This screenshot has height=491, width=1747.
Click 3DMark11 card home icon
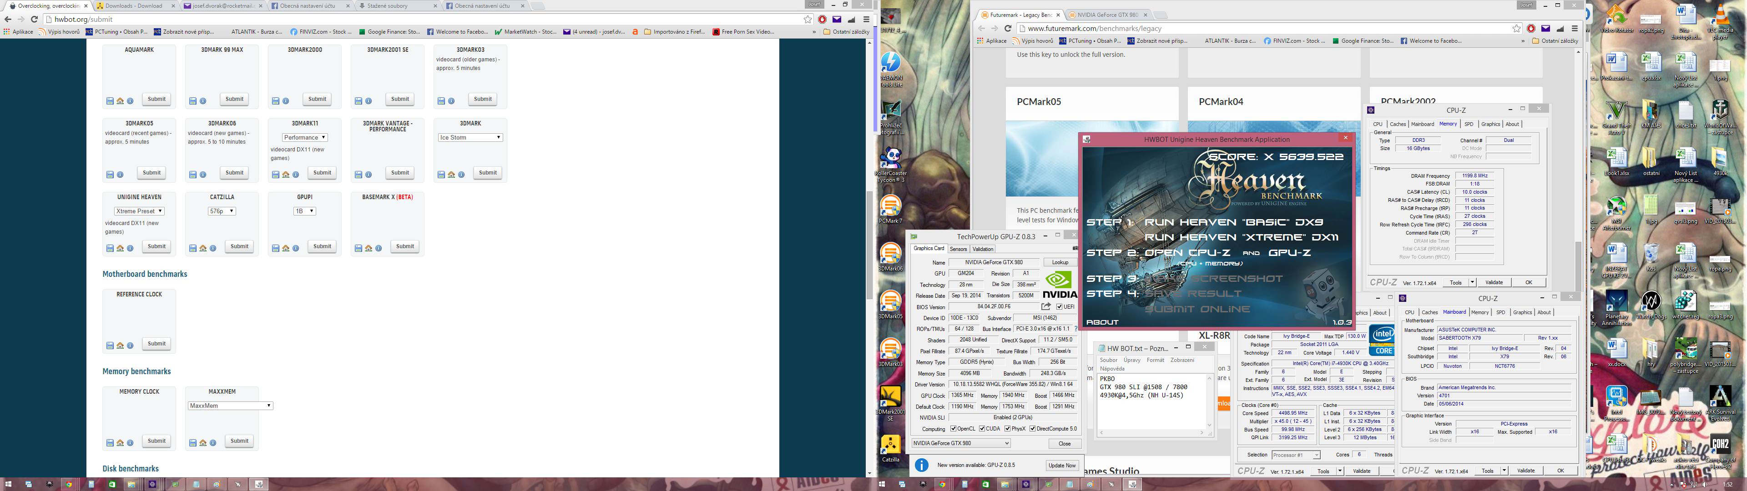(x=286, y=175)
